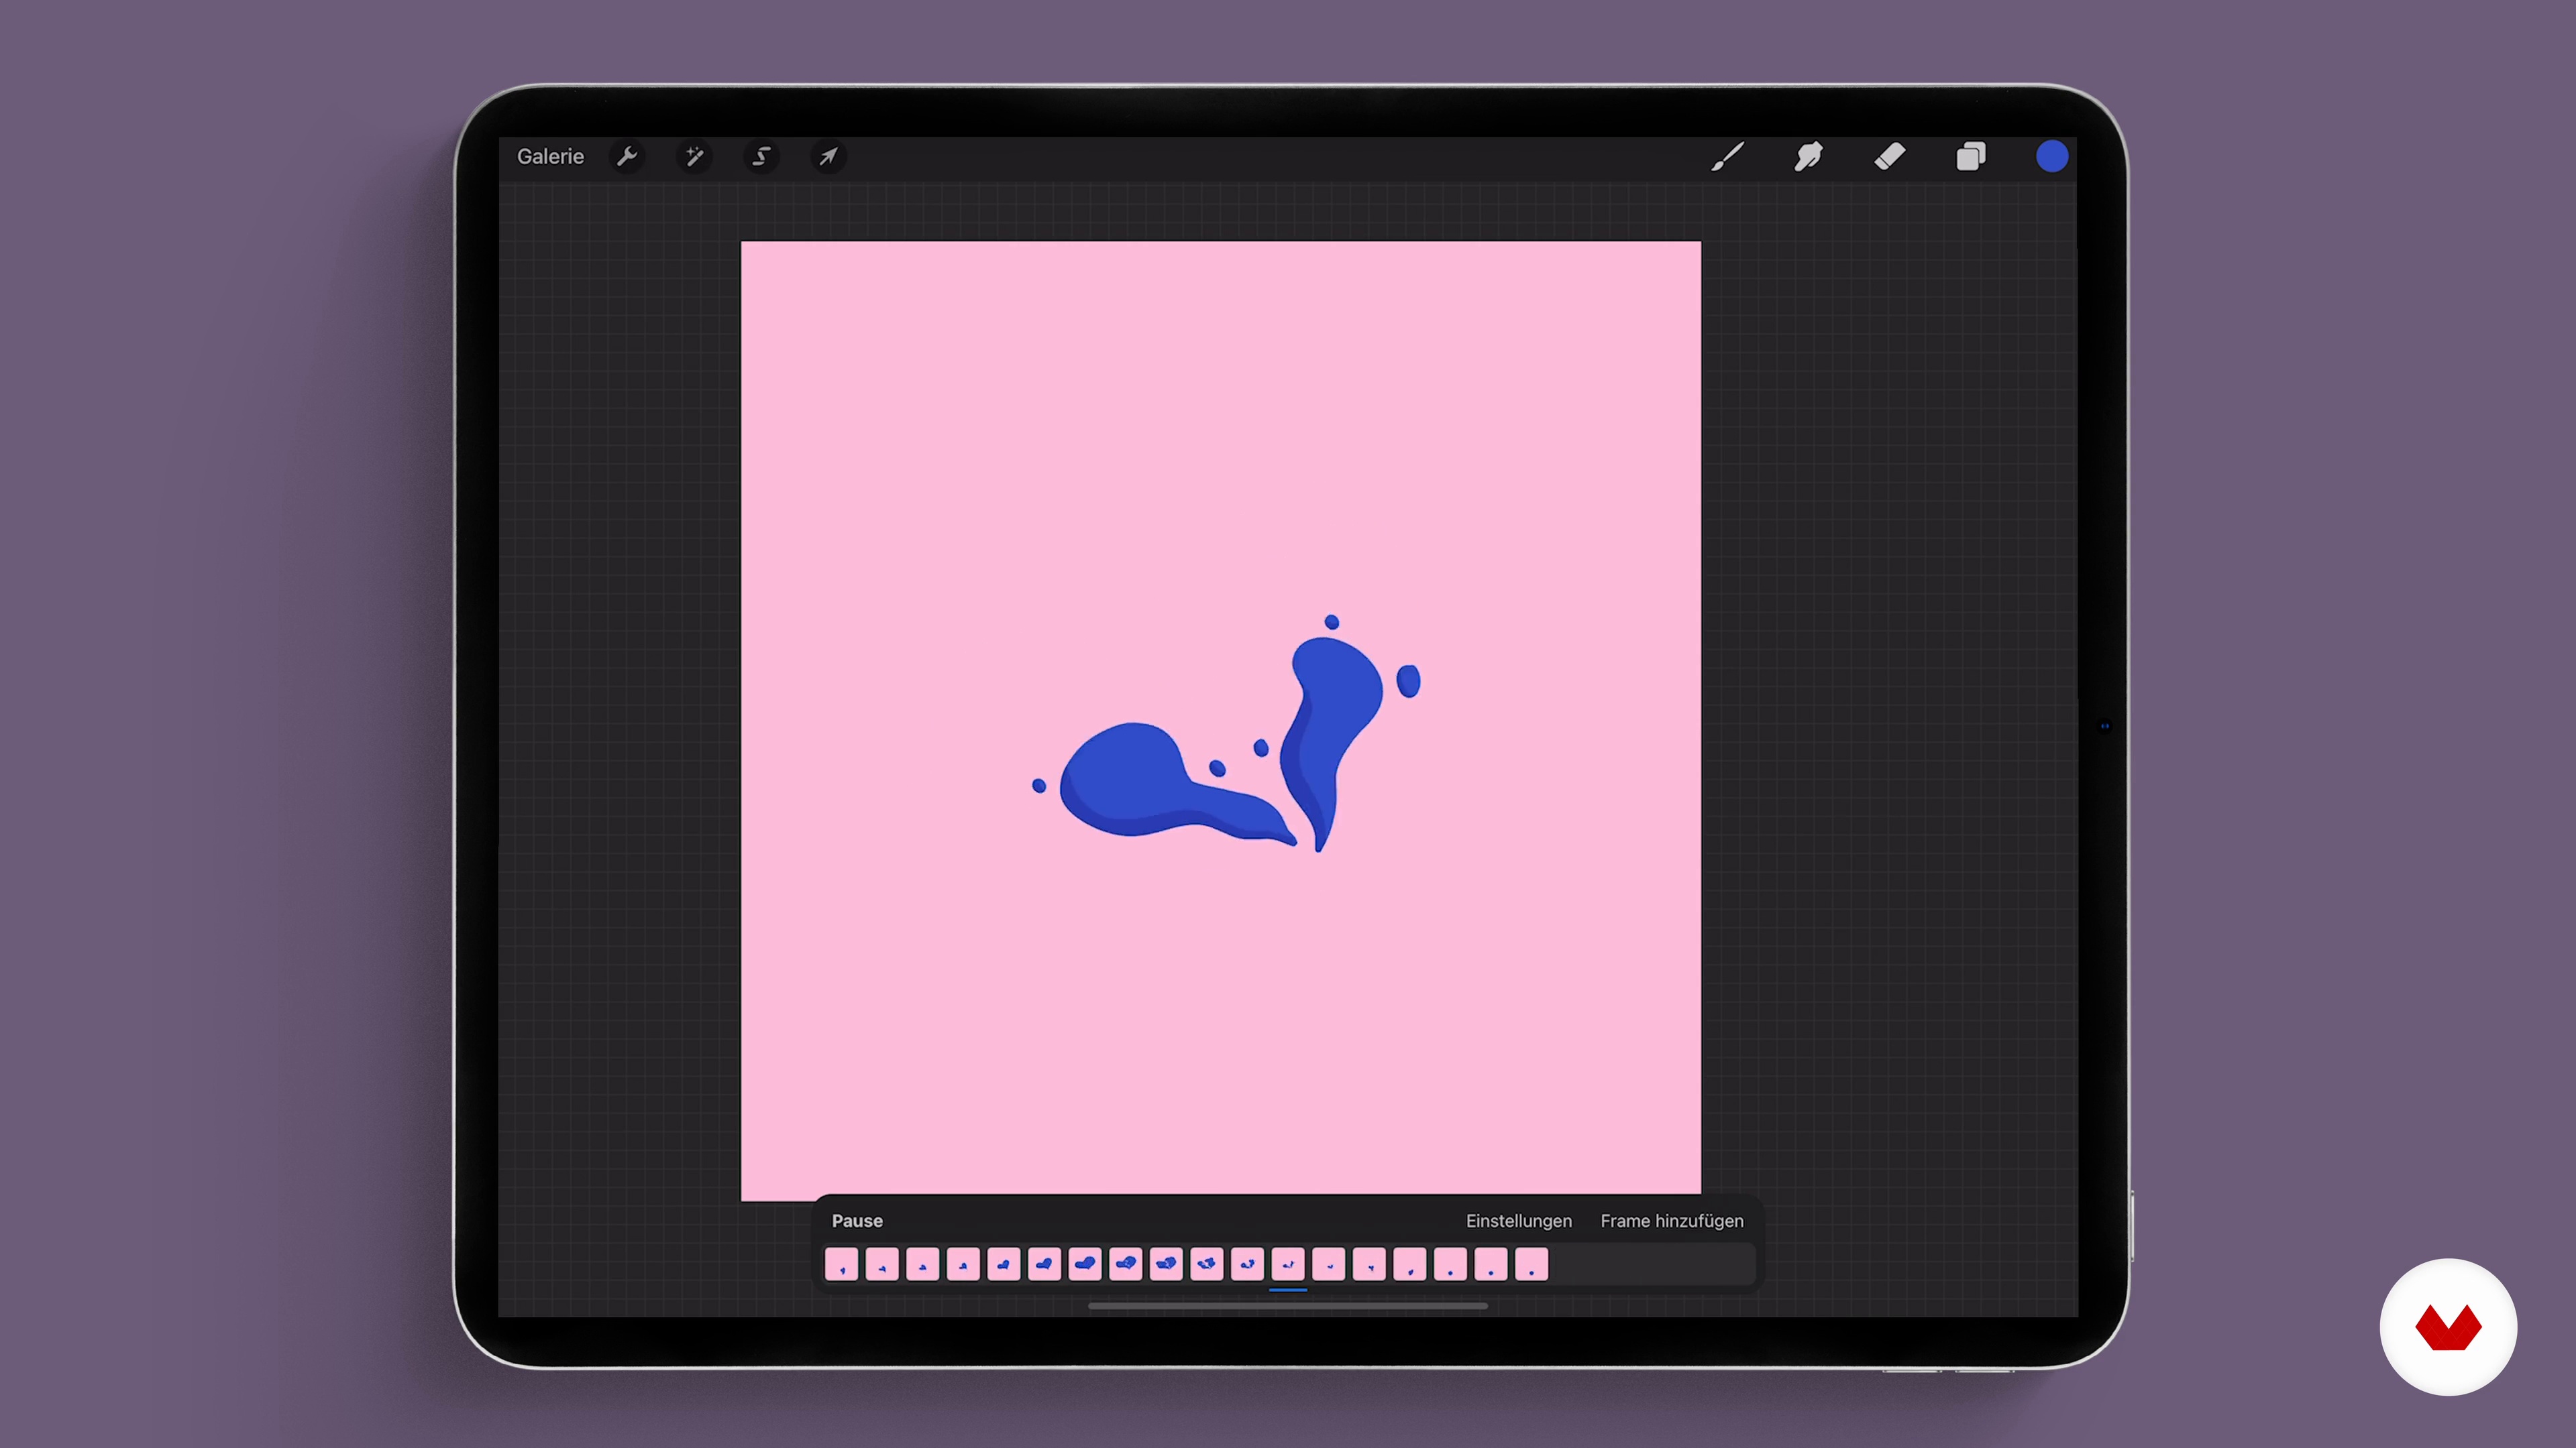Open animation Einstellungen
This screenshot has height=1448, width=2576.
pos(1518,1221)
